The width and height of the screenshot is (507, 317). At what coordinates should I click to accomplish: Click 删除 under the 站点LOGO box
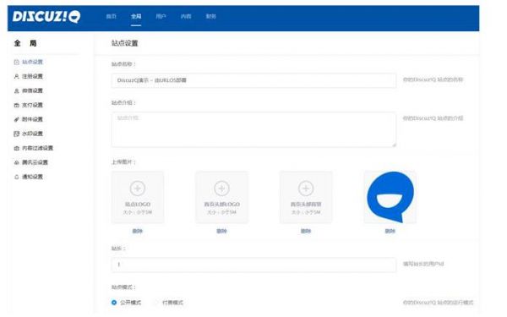pyautogui.click(x=138, y=231)
